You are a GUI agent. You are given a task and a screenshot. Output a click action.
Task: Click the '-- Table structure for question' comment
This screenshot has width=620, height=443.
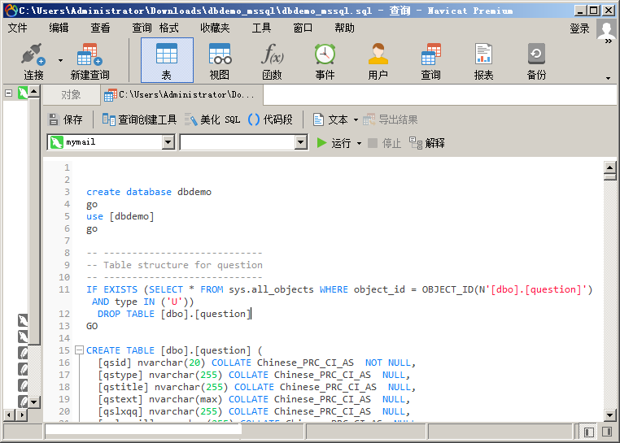click(174, 265)
